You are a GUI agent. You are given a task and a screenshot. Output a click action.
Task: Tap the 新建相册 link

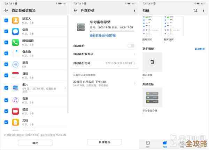(x=200, y=49)
